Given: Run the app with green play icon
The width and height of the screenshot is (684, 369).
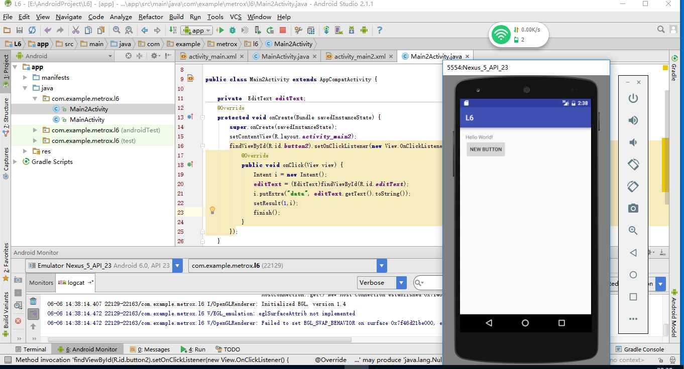Looking at the screenshot, I should [x=220, y=30].
